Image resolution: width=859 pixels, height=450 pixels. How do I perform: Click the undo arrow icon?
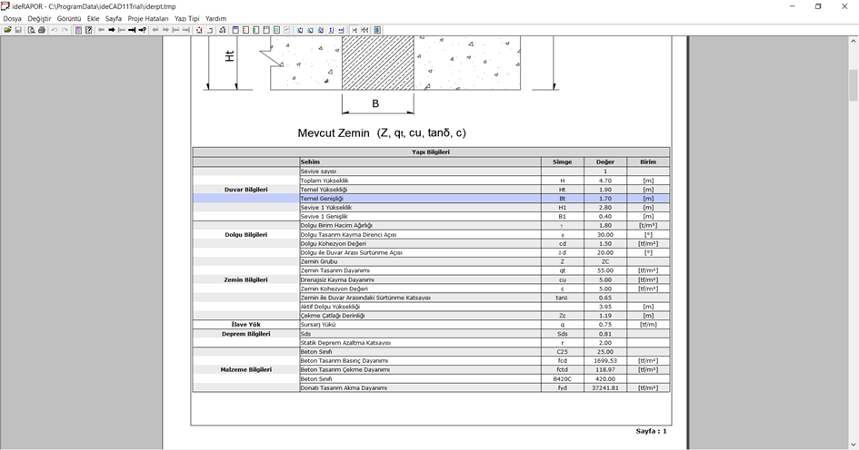point(55,30)
